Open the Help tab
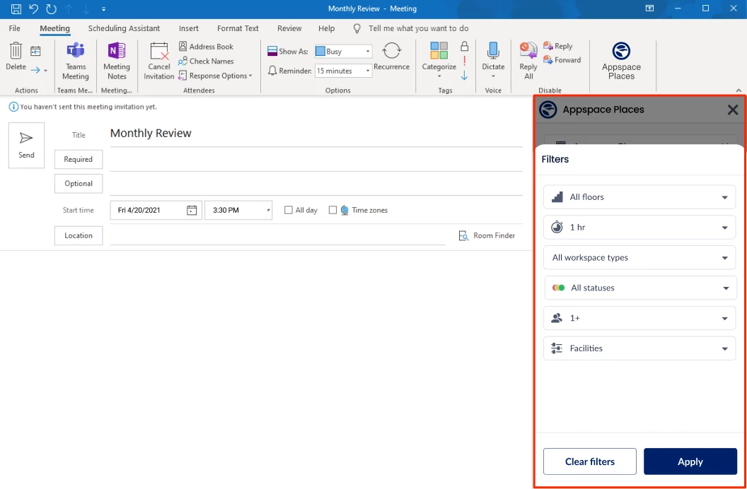The width and height of the screenshot is (747, 489). [x=326, y=28]
